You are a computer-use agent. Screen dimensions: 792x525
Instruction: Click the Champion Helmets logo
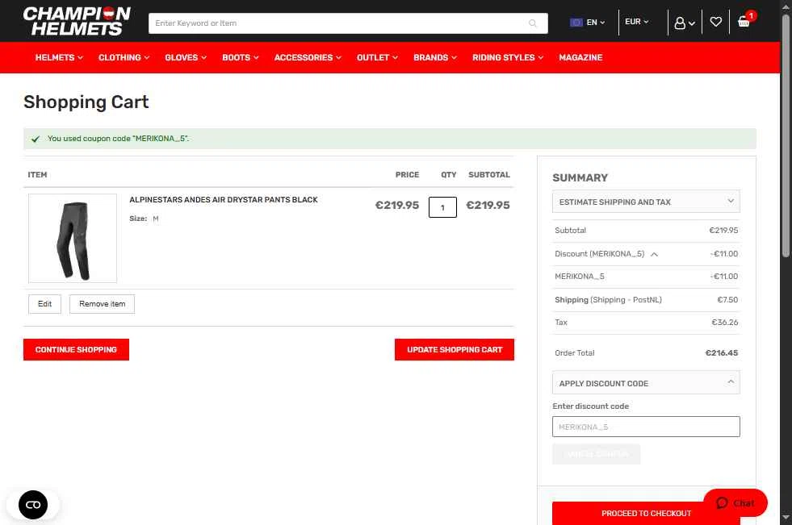coord(77,21)
